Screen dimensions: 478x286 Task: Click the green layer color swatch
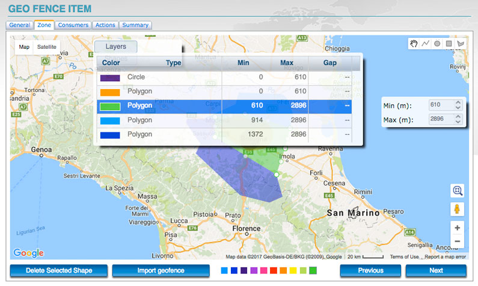pos(110,106)
